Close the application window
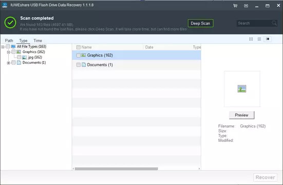The height and width of the screenshot is (185, 283). click(278, 6)
